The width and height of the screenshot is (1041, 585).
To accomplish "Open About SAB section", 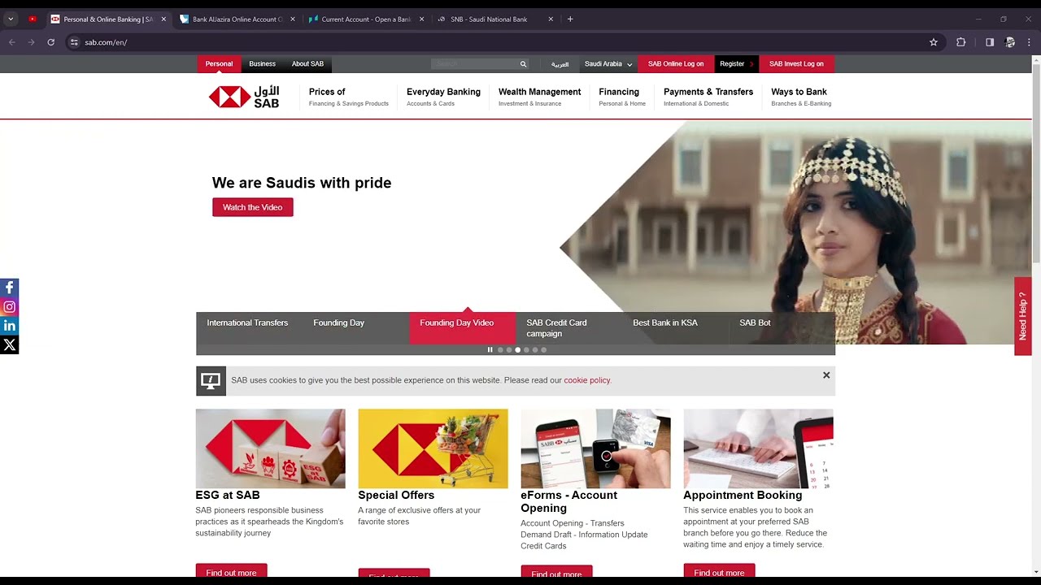I will [307, 64].
